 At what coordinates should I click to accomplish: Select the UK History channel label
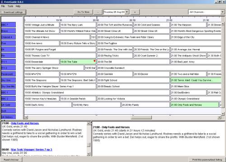[9, 117]
